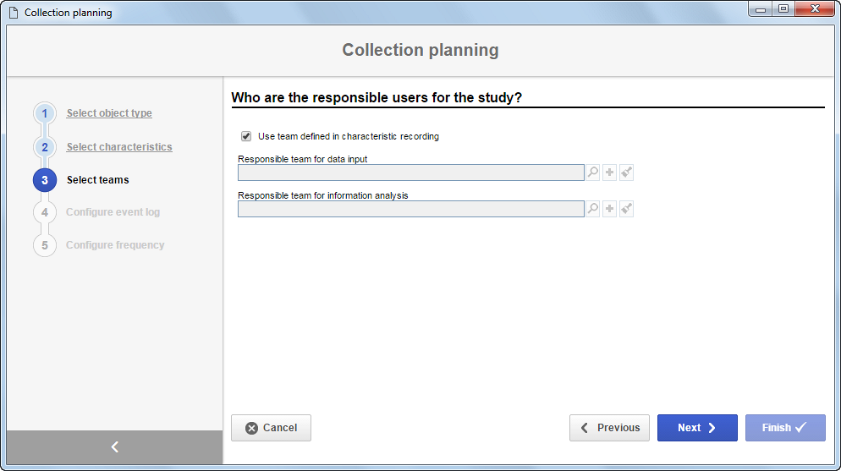Click the step 1 circle icon
The height and width of the screenshot is (471, 841).
click(x=45, y=113)
